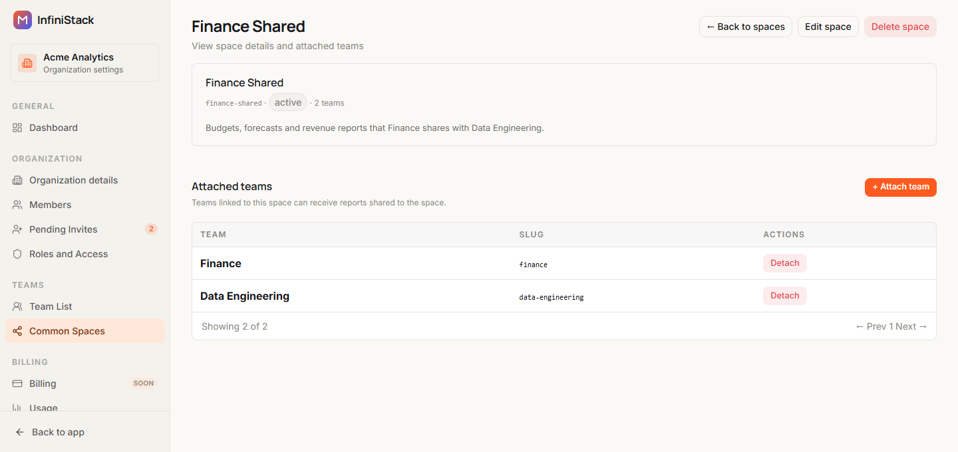
Task: Open the Team List page
Action: [x=84, y=306]
